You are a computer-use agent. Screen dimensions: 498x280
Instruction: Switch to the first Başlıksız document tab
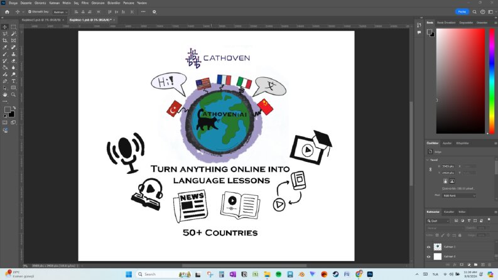click(41, 19)
